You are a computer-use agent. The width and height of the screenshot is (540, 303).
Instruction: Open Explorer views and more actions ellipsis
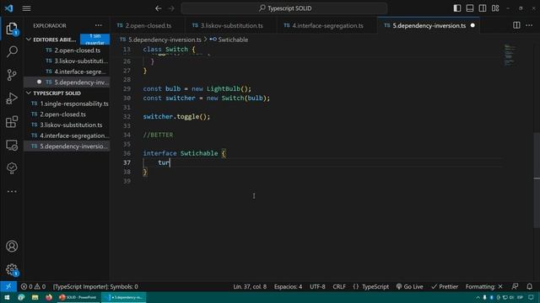(x=99, y=25)
